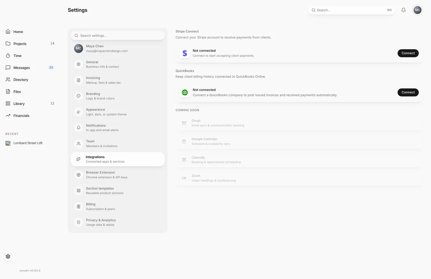
Task: Select Invoicing Markup, fees & sales tax
Action: (x=118, y=80)
